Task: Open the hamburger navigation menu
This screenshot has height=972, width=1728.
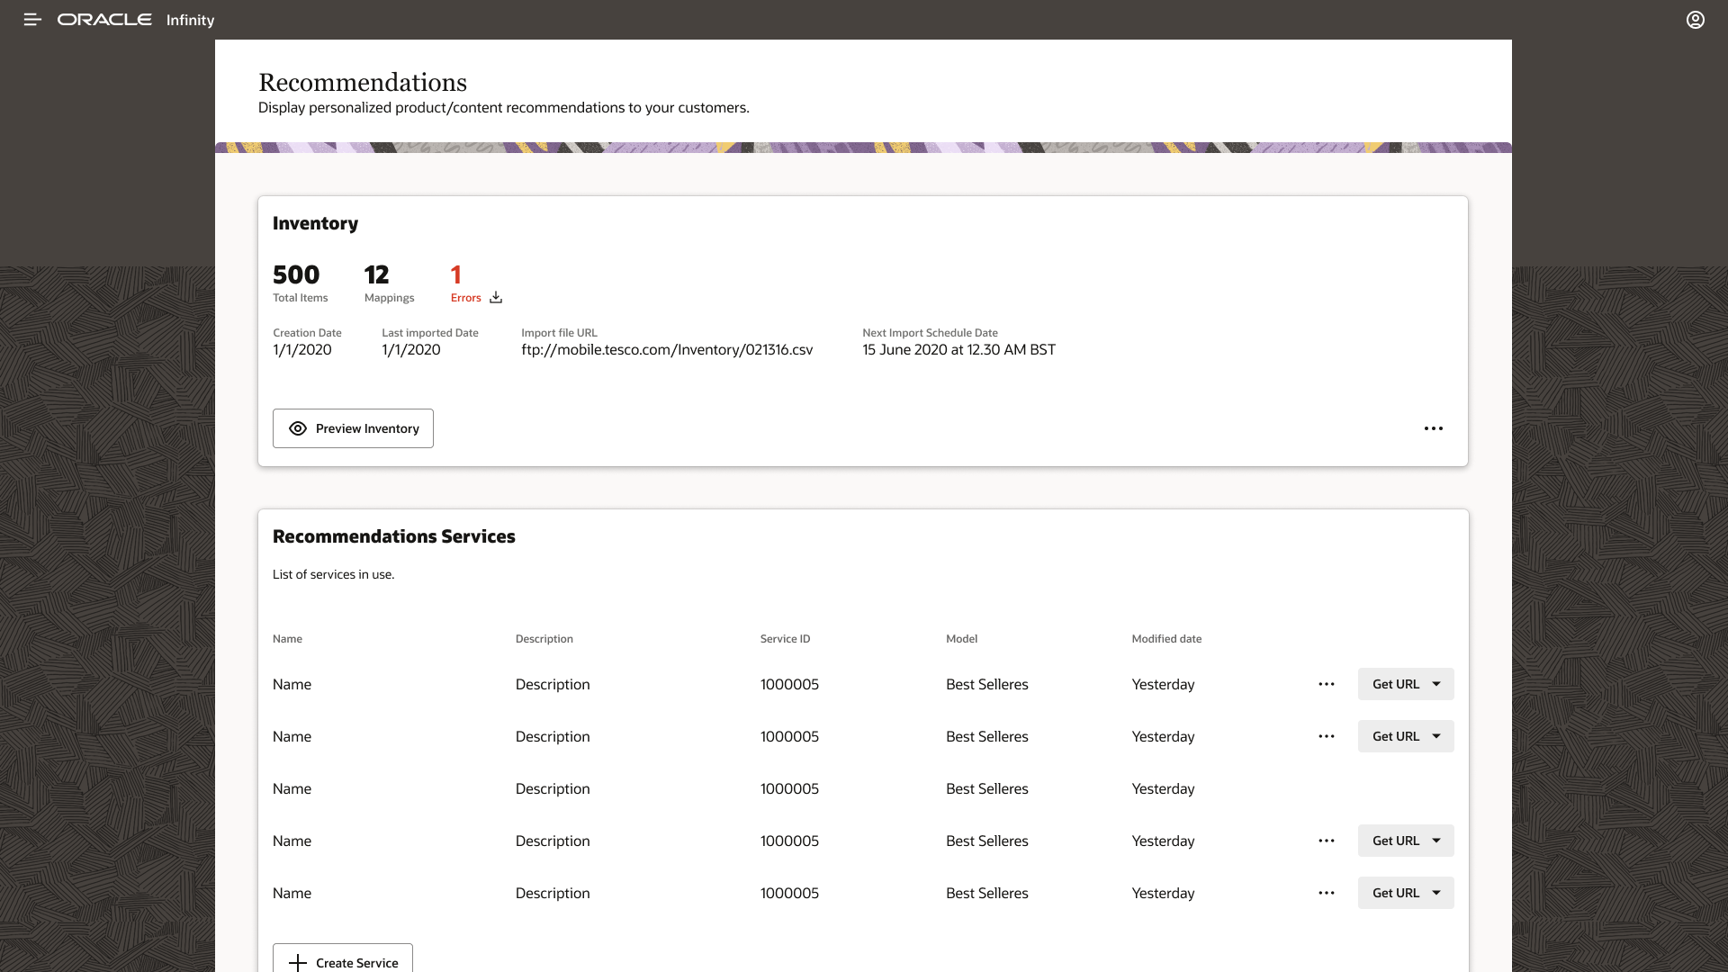Action: pos(32,20)
